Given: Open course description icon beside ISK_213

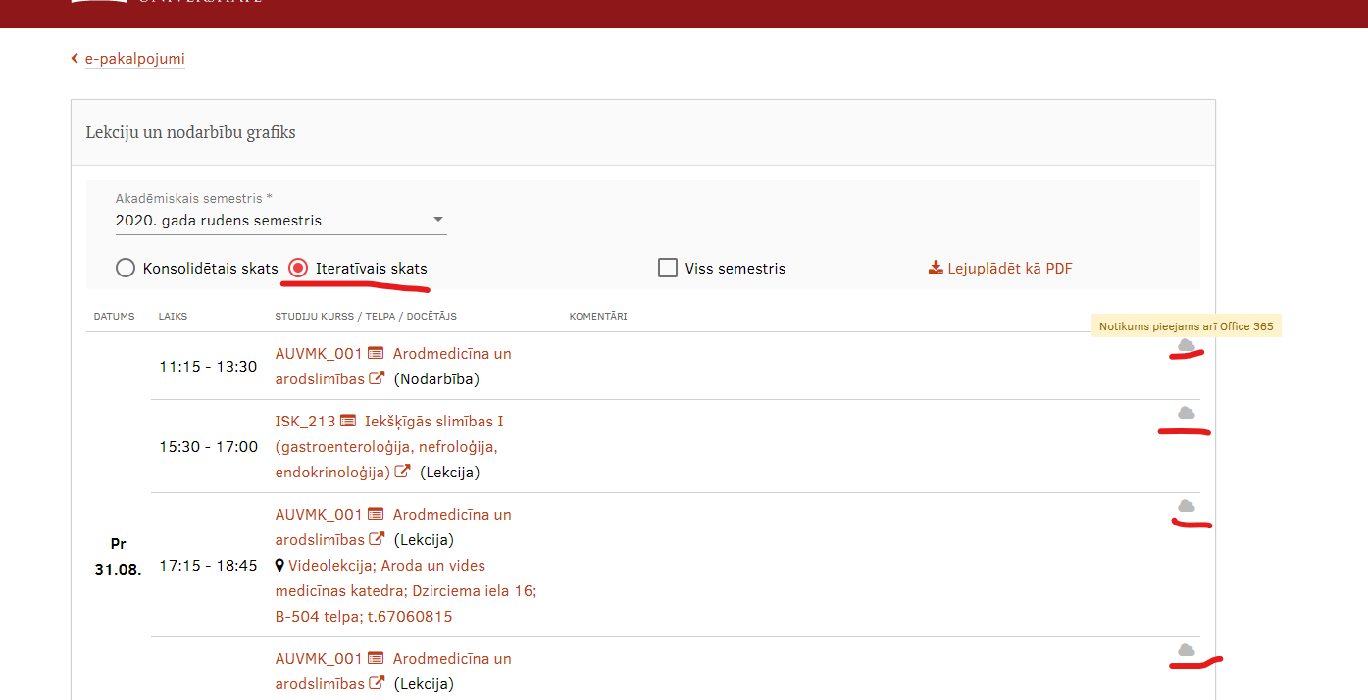Looking at the screenshot, I should pos(348,422).
